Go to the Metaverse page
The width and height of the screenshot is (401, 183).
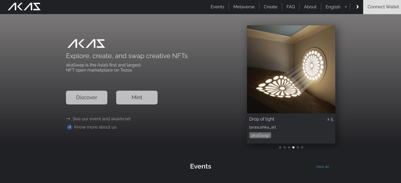tap(244, 7)
